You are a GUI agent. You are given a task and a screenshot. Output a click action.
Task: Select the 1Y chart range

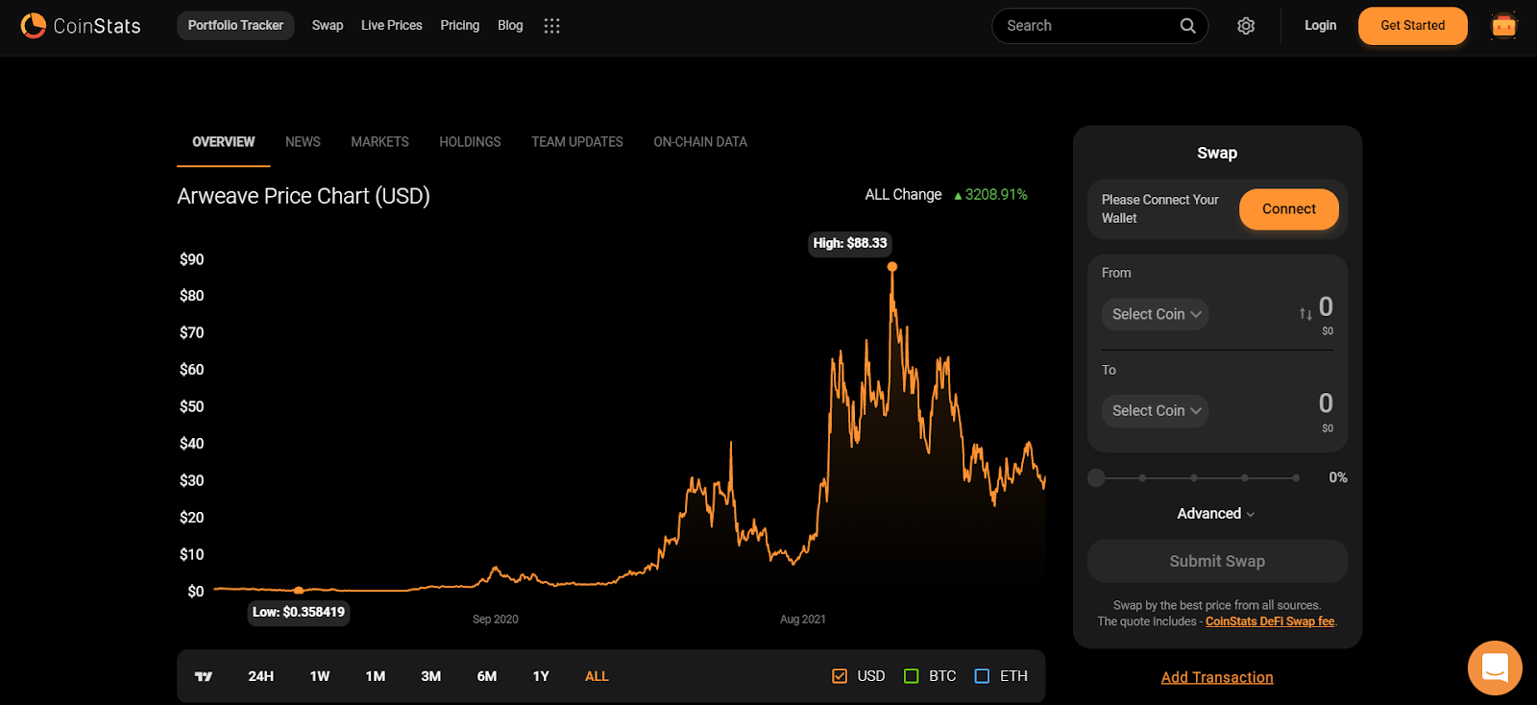pos(541,676)
